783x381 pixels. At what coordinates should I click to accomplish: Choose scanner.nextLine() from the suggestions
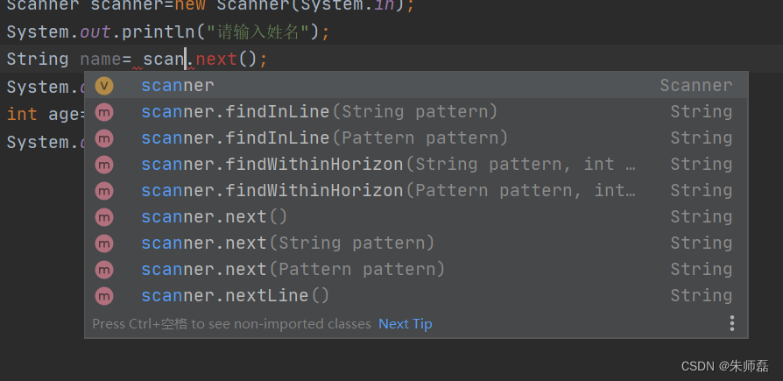(x=416, y=296)
